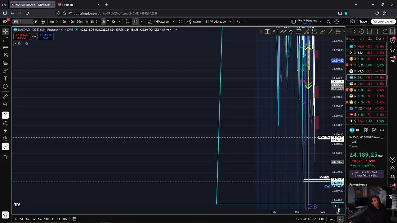The height and width of the screenshot is (223, 397).
Task: Start the Wiedergabe replay mode
Action: [x=215, y=21]
